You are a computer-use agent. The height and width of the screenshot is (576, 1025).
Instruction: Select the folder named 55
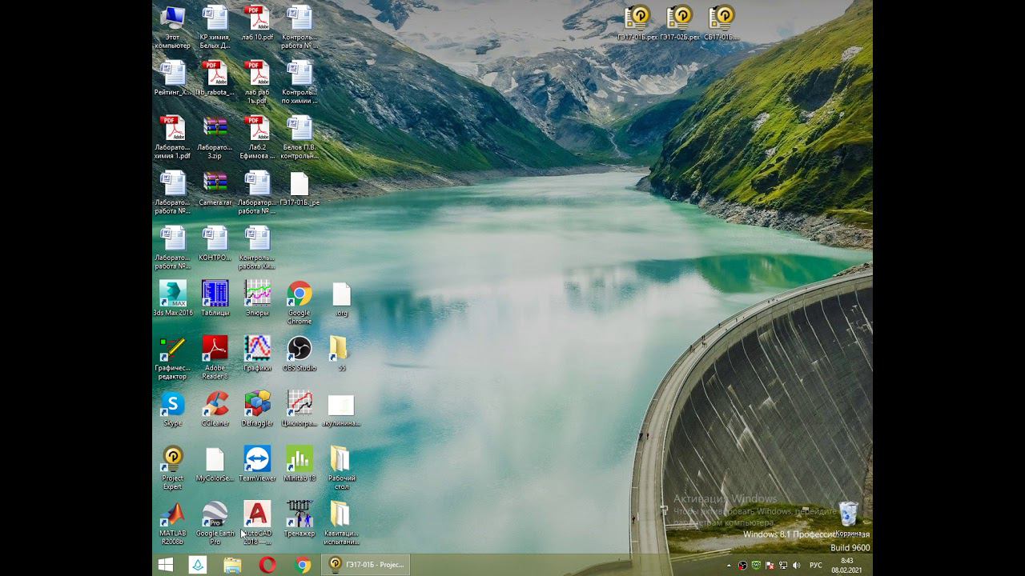pyautogui.click(x=340, y=354)
